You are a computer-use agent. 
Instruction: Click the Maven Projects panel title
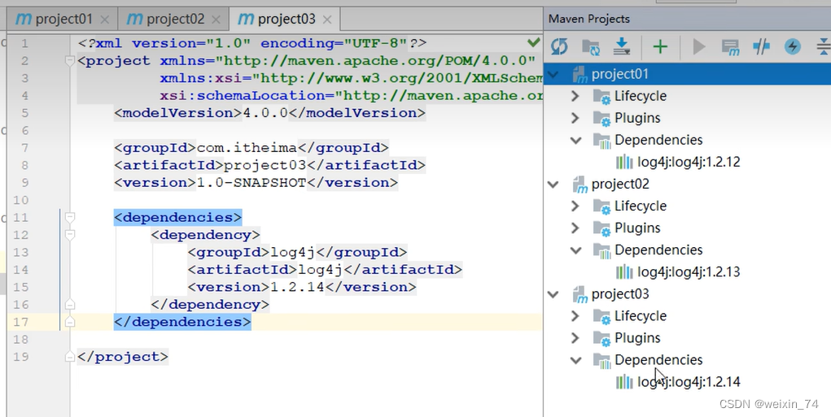588,19
